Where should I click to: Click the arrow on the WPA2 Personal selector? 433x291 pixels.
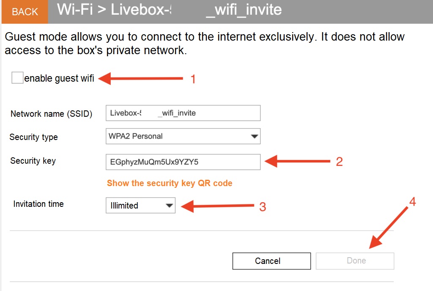[x=254, y=136]
